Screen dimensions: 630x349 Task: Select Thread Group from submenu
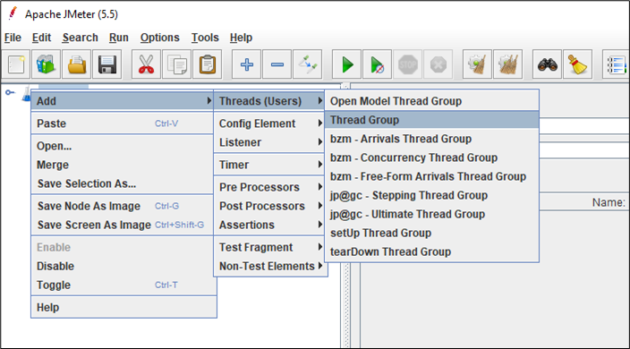tap(431, 120)
